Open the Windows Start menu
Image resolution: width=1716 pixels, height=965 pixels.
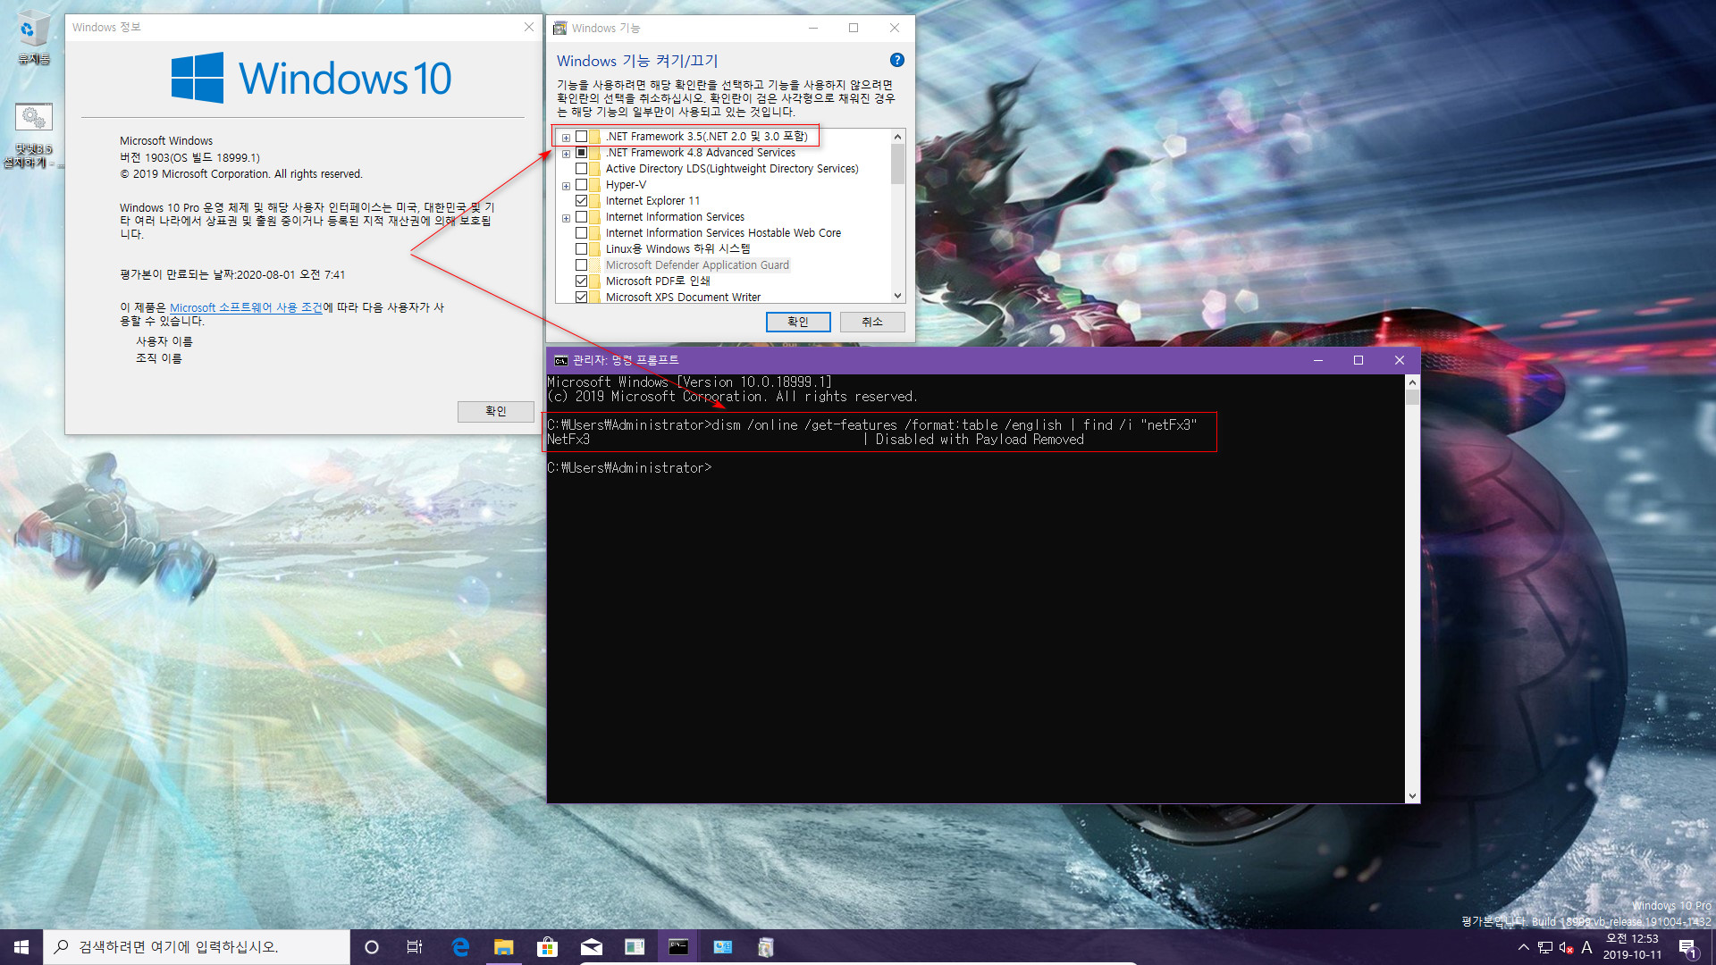[x=21, y=947]
